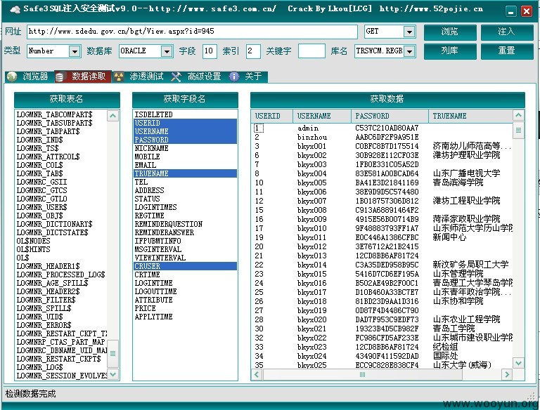This screenshot has width=540, height=410.
Task: Select the TRUENAME field in field list
Action: click(186, 173)
